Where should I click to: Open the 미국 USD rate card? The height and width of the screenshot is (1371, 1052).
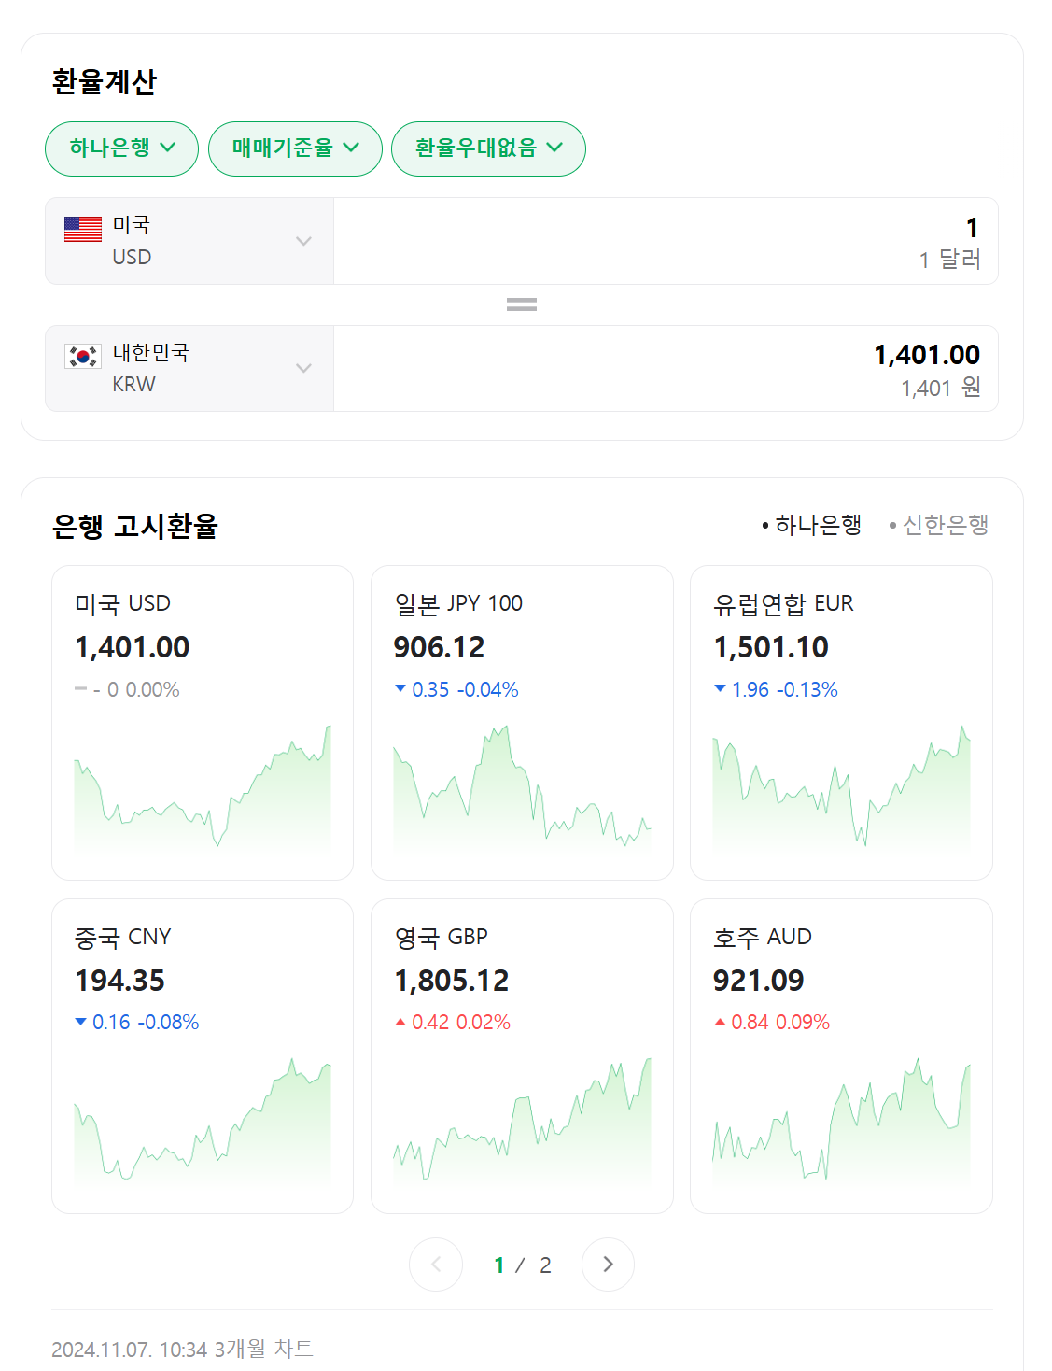click(x=203, y=723)
